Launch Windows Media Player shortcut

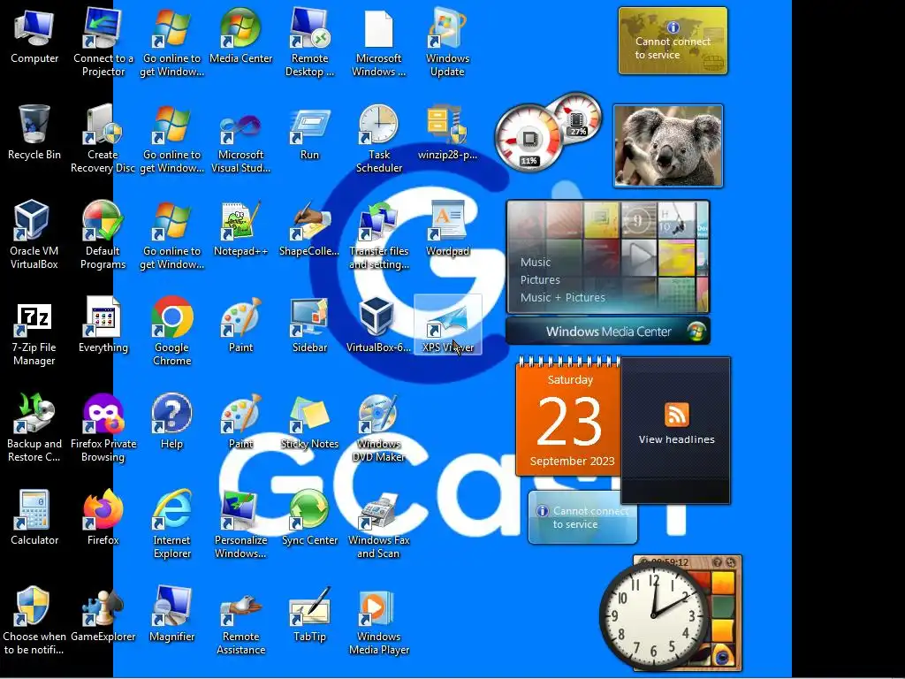pos(378,621)
